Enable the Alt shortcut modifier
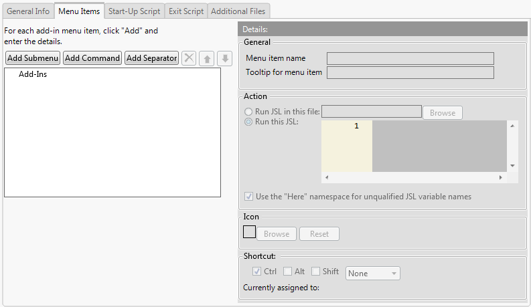 pyautogui.click(x=287, y=272)
